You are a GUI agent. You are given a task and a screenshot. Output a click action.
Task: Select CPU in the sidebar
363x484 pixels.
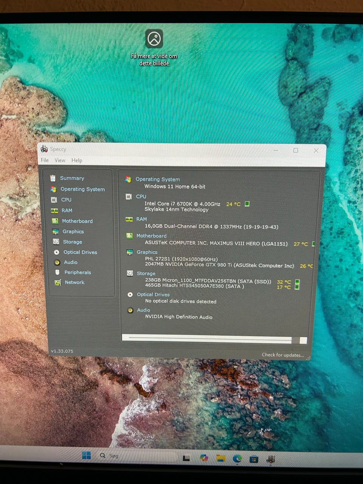[66, 200]
